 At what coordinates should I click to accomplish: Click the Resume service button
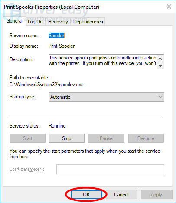click(146, 138)
